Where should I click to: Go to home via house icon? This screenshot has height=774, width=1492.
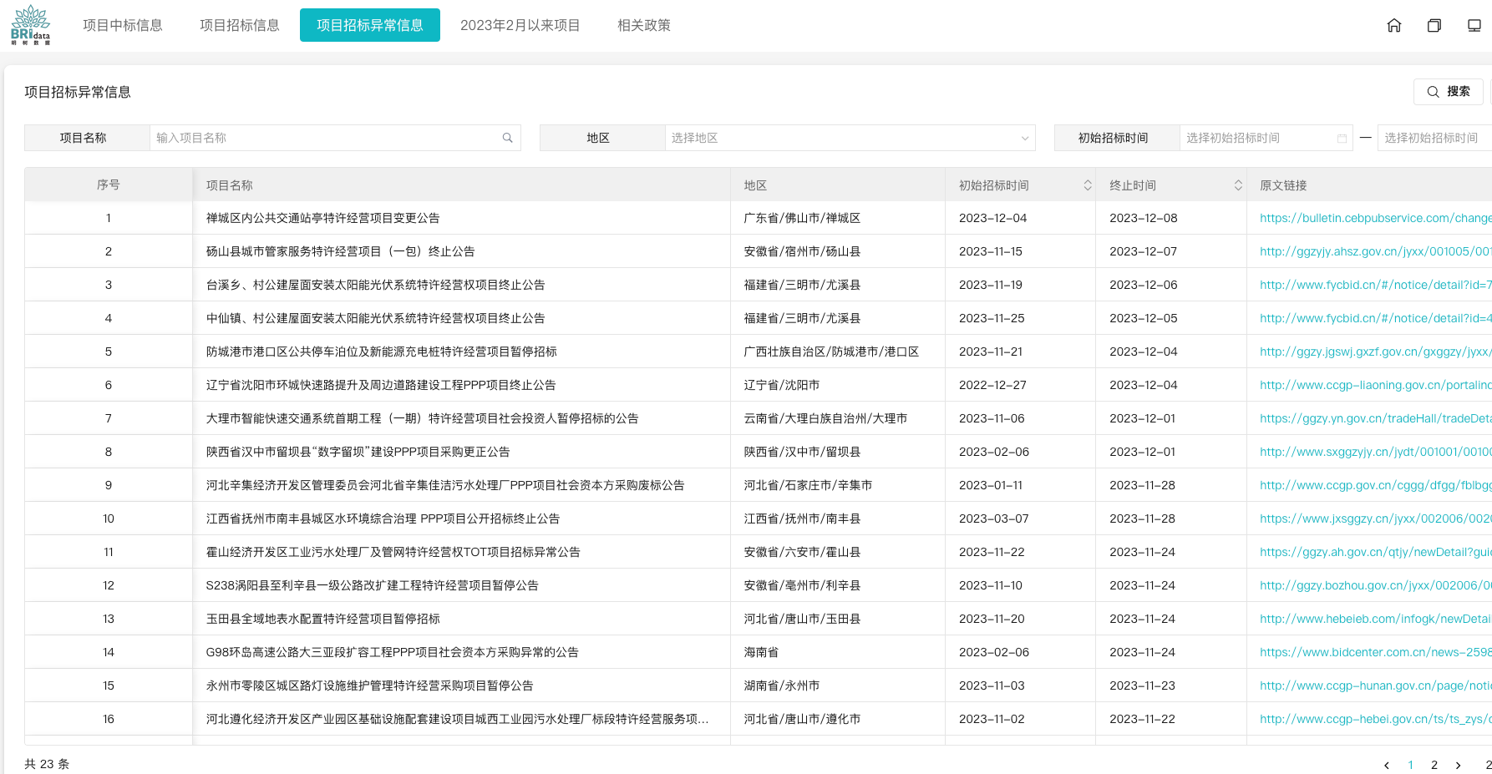pyautogui.click(x=1394, y=25)
